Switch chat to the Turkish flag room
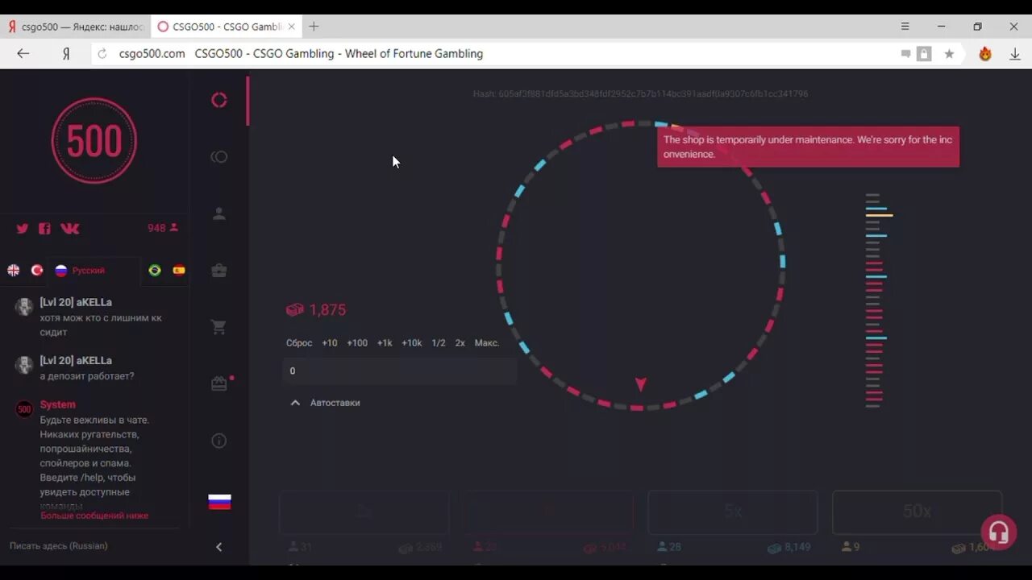1032x580 pixels. coord(37,271)
